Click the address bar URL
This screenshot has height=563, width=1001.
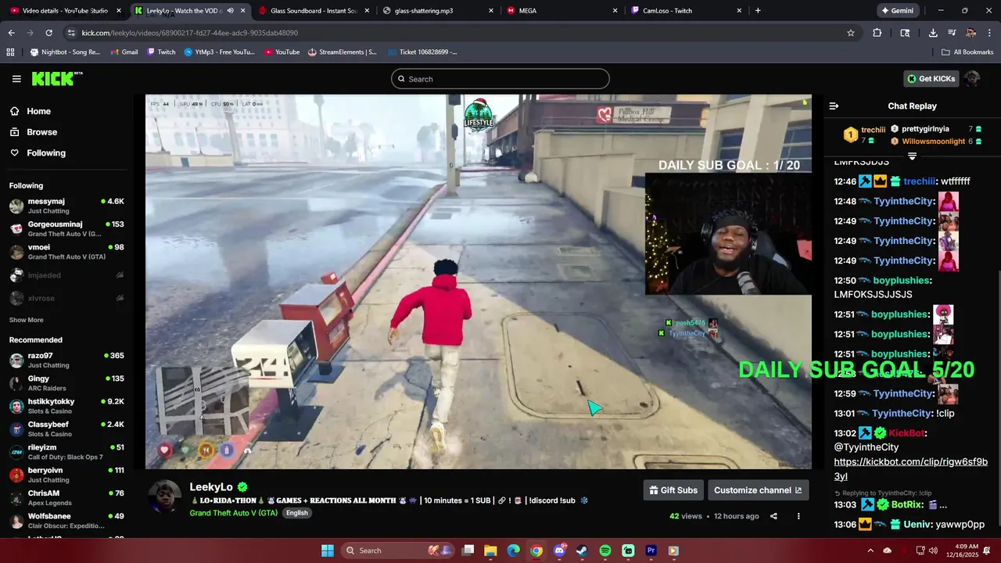click(x=190, y=33)
